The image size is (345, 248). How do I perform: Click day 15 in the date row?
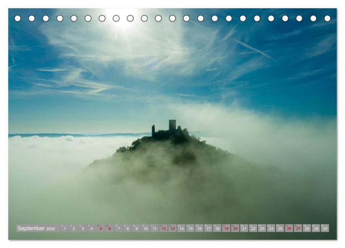(190, 228)
